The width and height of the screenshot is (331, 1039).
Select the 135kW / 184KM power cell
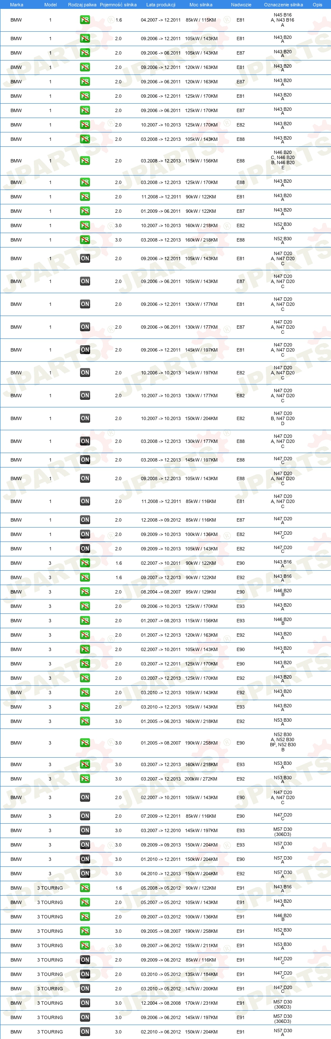pyautogui.click(x=201, y=974)
